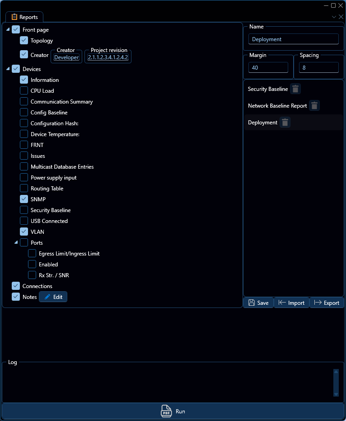Click the Import arrow icon
This screenshot has width=346, height=421.
(x=282, y=303)
